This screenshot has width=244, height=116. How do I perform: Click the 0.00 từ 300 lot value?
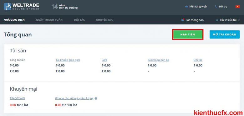pyautogui.click(x=66, y=105)
